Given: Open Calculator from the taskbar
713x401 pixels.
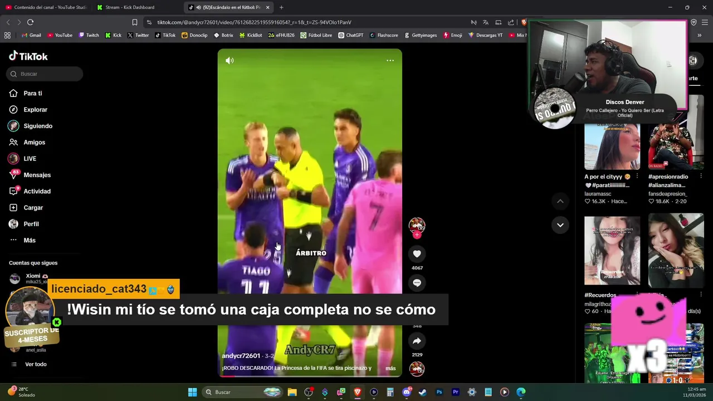Looking at the screenshot, I should pyautogui.click(x=390, y=392).
